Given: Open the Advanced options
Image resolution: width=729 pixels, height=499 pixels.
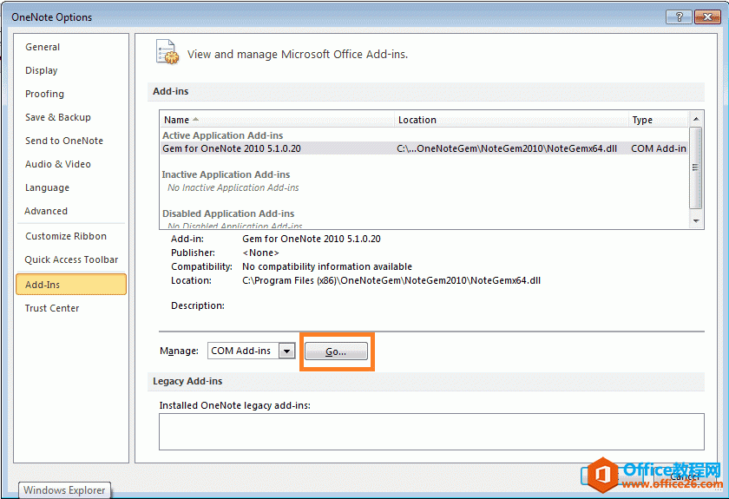Looking at the screenshot, I should click(46, 211).
